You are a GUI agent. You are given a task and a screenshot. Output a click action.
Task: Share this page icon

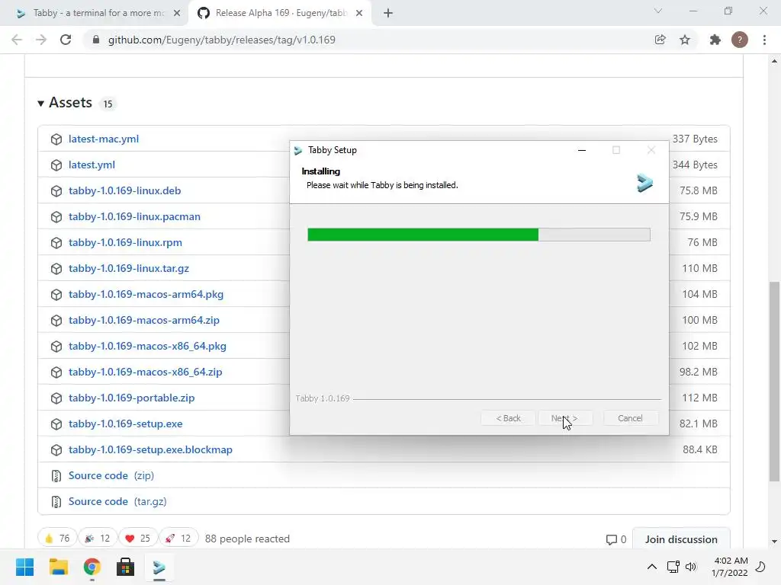pos(660,40)
